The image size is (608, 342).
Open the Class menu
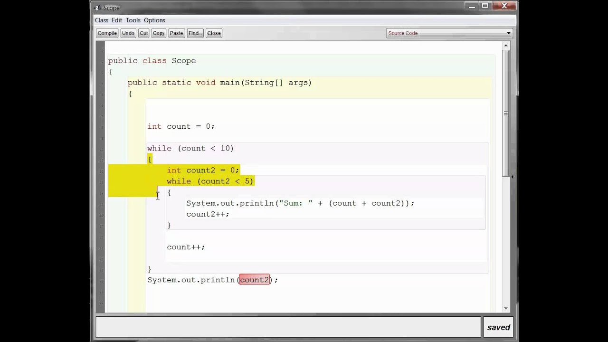tap(101, 20)
